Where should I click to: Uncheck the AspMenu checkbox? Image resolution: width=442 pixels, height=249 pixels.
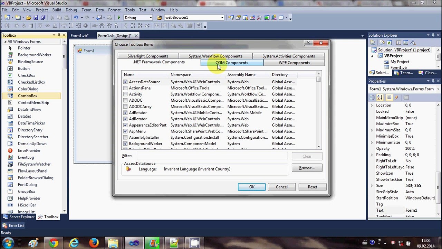125,131
